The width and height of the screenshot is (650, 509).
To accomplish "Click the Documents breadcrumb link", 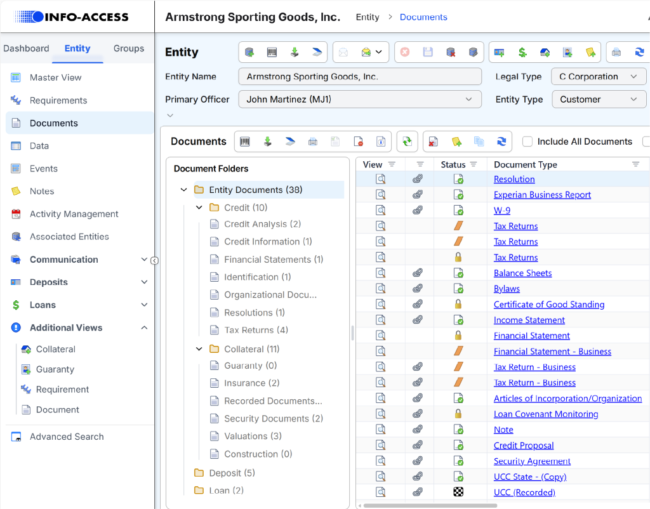I will coord(423,17).
